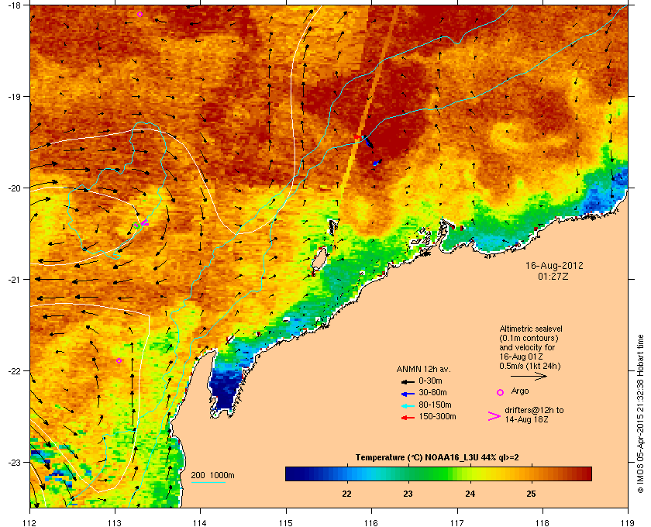Click the Argo float marker near -18 latitude

140,14
